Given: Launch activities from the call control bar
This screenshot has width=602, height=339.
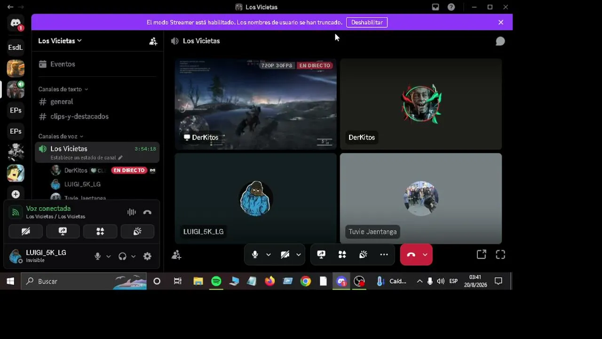Looking at the screenshot, I should 342,255.
